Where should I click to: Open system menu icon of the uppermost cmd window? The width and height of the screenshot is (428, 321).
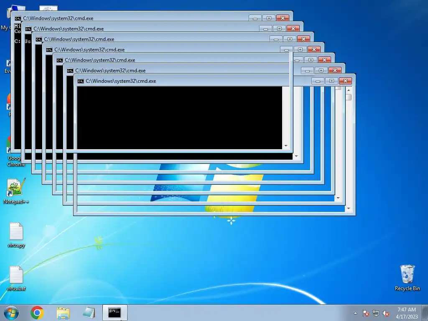coord(18,18)
